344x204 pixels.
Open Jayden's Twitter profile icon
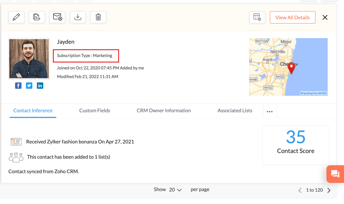[29, 86]
